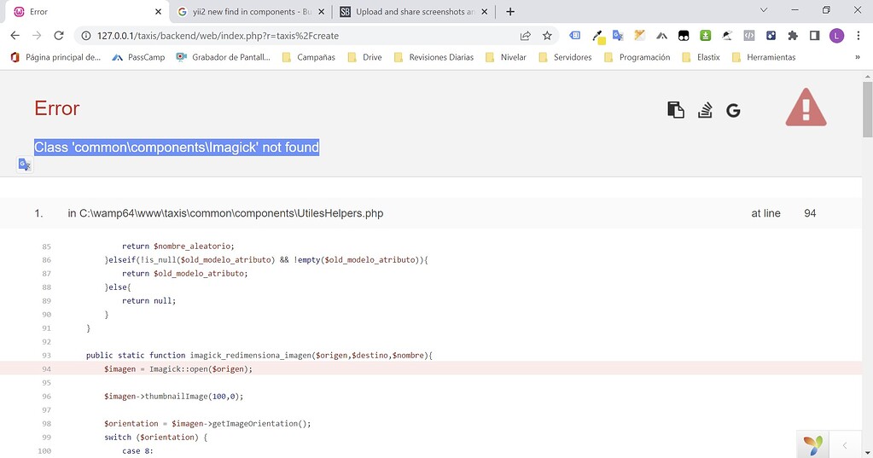Open the Elastix bookmark folder
This screenshot has height=458, width=873.
point(701,57)
